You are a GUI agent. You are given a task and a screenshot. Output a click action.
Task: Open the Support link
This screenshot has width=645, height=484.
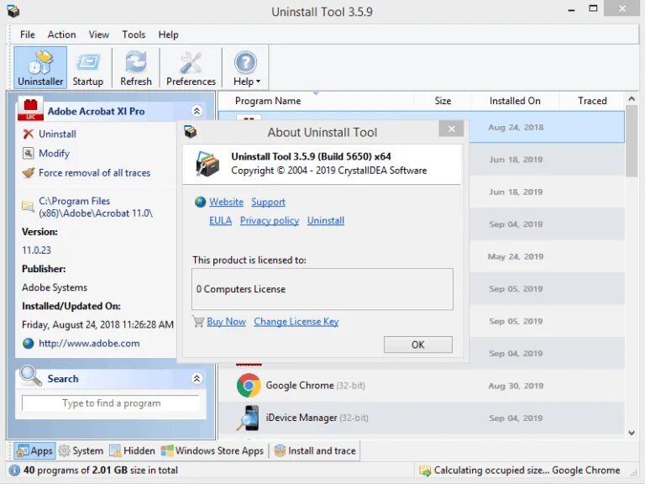point(268,202)
